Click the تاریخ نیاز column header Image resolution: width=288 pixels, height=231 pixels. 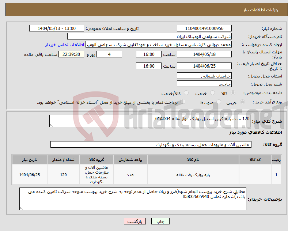click(x=30, y=160)
